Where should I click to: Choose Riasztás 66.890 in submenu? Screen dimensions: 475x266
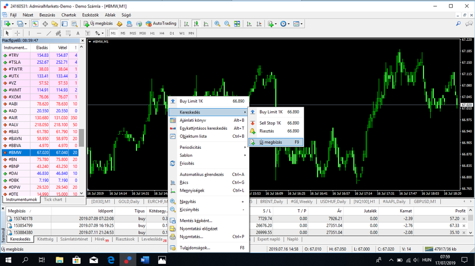(x=276, y=131)
